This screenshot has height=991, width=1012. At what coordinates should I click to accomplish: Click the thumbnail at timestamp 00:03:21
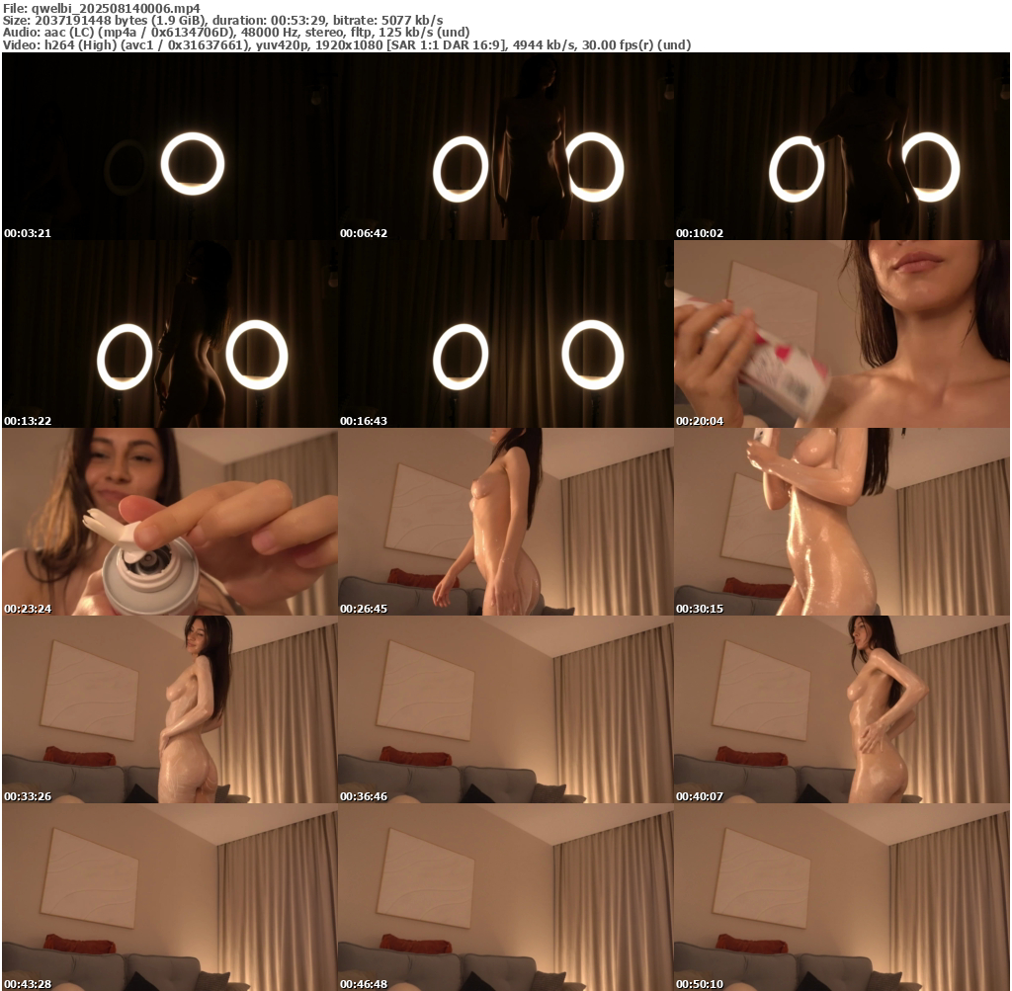170,146
